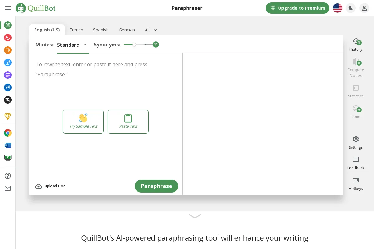Open the Summarizer tool in the sidebar
The image size is (374, 249).
point(8,75)
